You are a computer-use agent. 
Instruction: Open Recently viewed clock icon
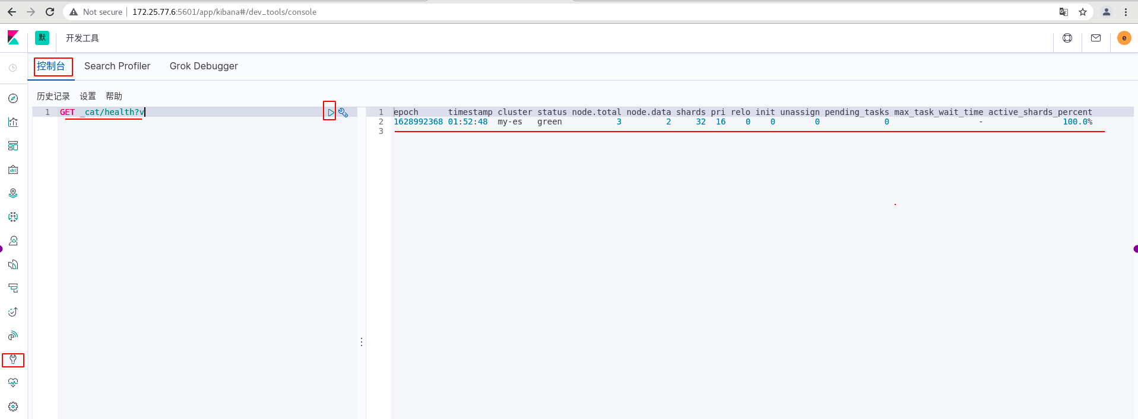(13, 68)
